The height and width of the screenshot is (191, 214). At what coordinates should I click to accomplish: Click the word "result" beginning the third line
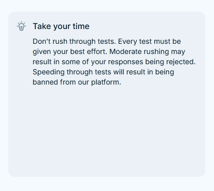point(42,62)
